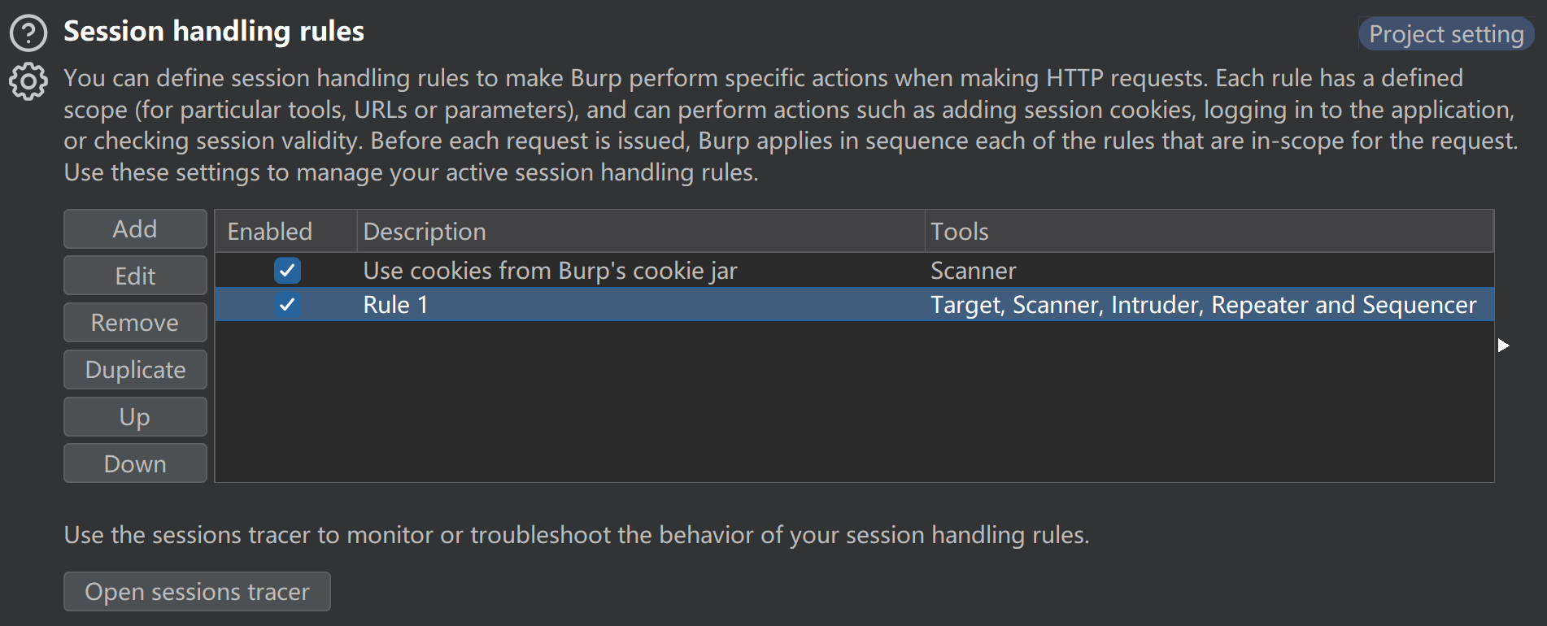Duplicate the selected rule
Image resolution: width=1547 pixels, height=626 pixels.
(135, 370)
